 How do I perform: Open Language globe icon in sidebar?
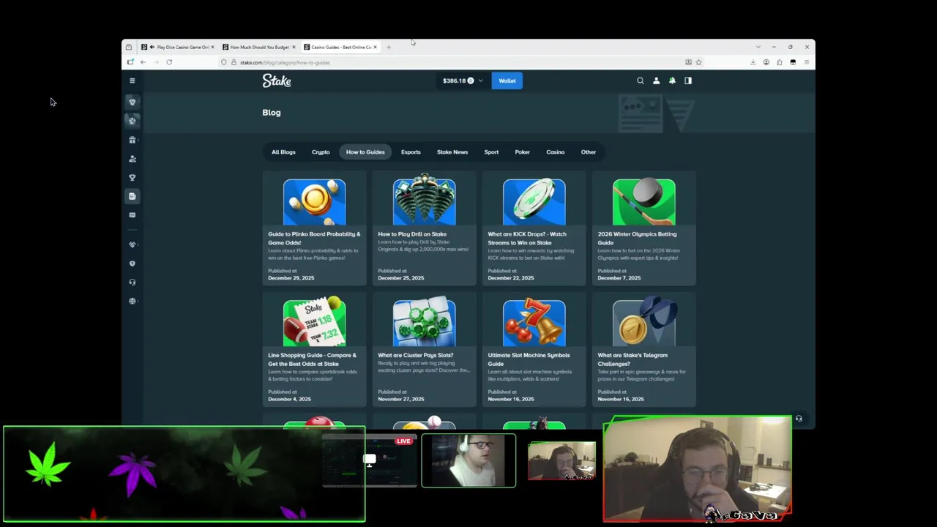pyautogui.click(x=132, y=301)
